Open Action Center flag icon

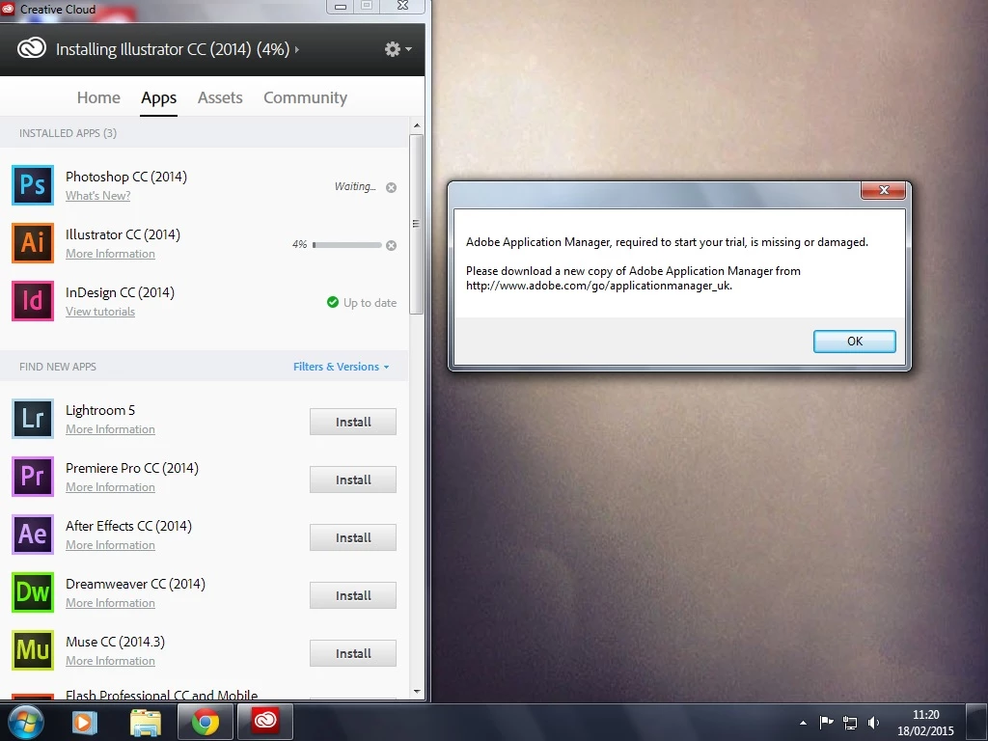(826, 722)
